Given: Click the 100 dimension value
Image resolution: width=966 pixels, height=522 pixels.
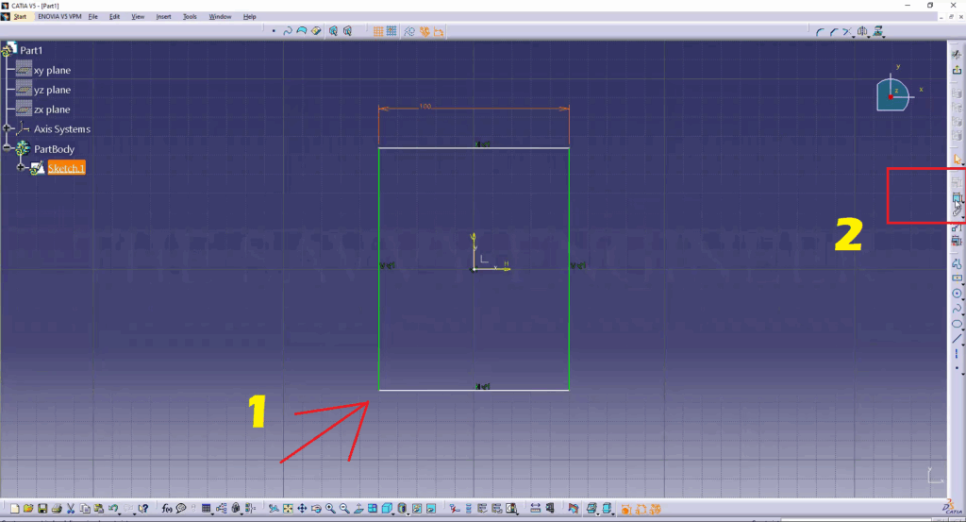Looking at the screenshot, I should tap(425, 106).
